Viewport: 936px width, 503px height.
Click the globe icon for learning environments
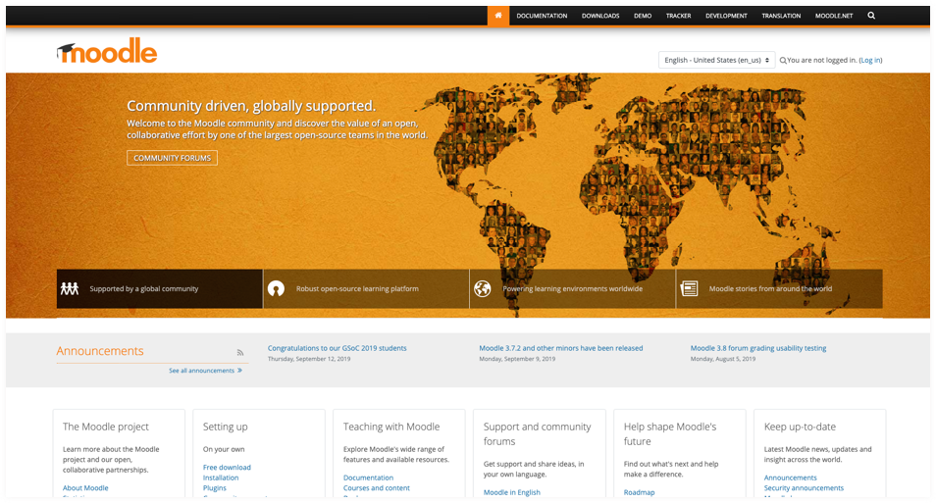click(x=482, y=289)
